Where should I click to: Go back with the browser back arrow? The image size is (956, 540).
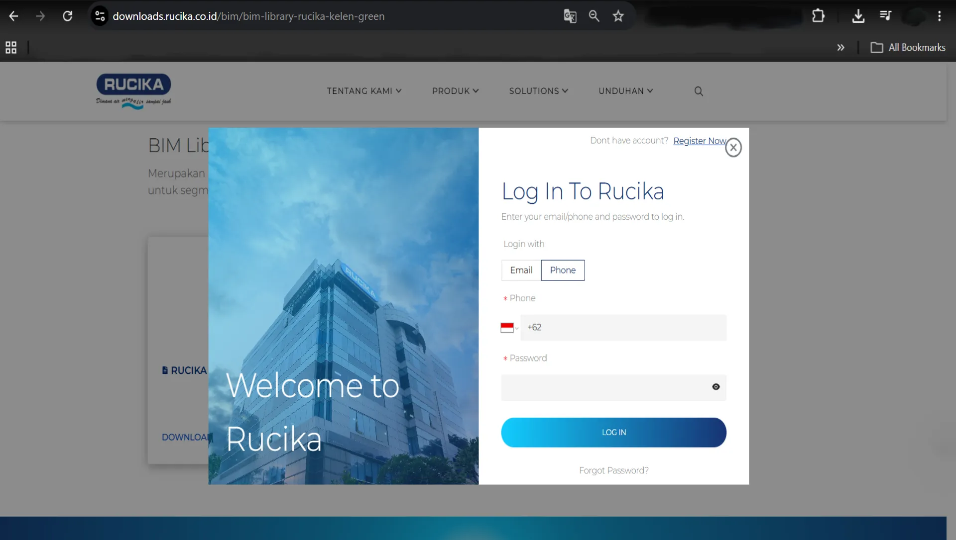(13, 16)
